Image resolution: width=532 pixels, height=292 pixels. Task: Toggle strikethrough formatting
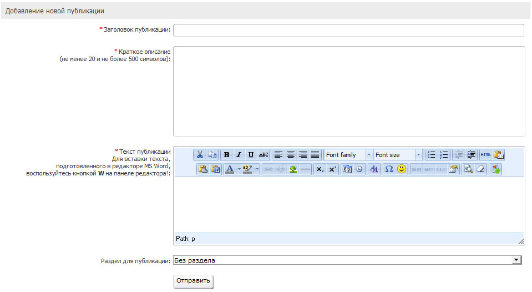tap(264, 155)
